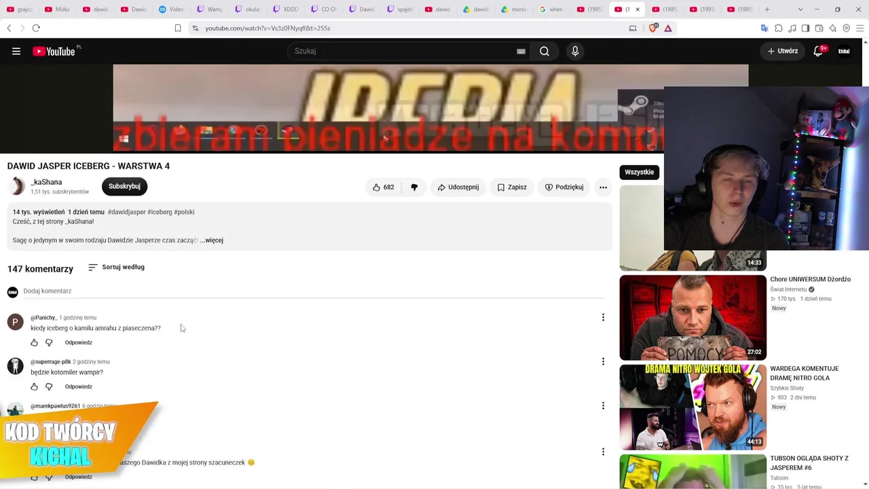Start voice search with the microphone
869x489 pixels.
575,51
